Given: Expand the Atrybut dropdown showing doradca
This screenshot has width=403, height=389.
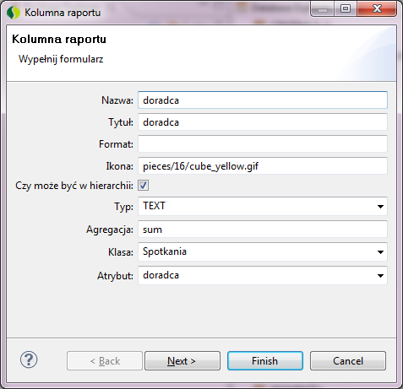Looking at the screenshot, I should click(x=263, y=275).
